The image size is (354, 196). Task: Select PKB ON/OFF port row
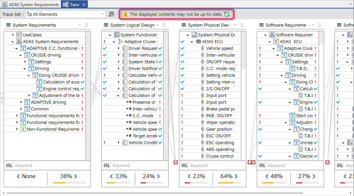[x=210, y=116]
